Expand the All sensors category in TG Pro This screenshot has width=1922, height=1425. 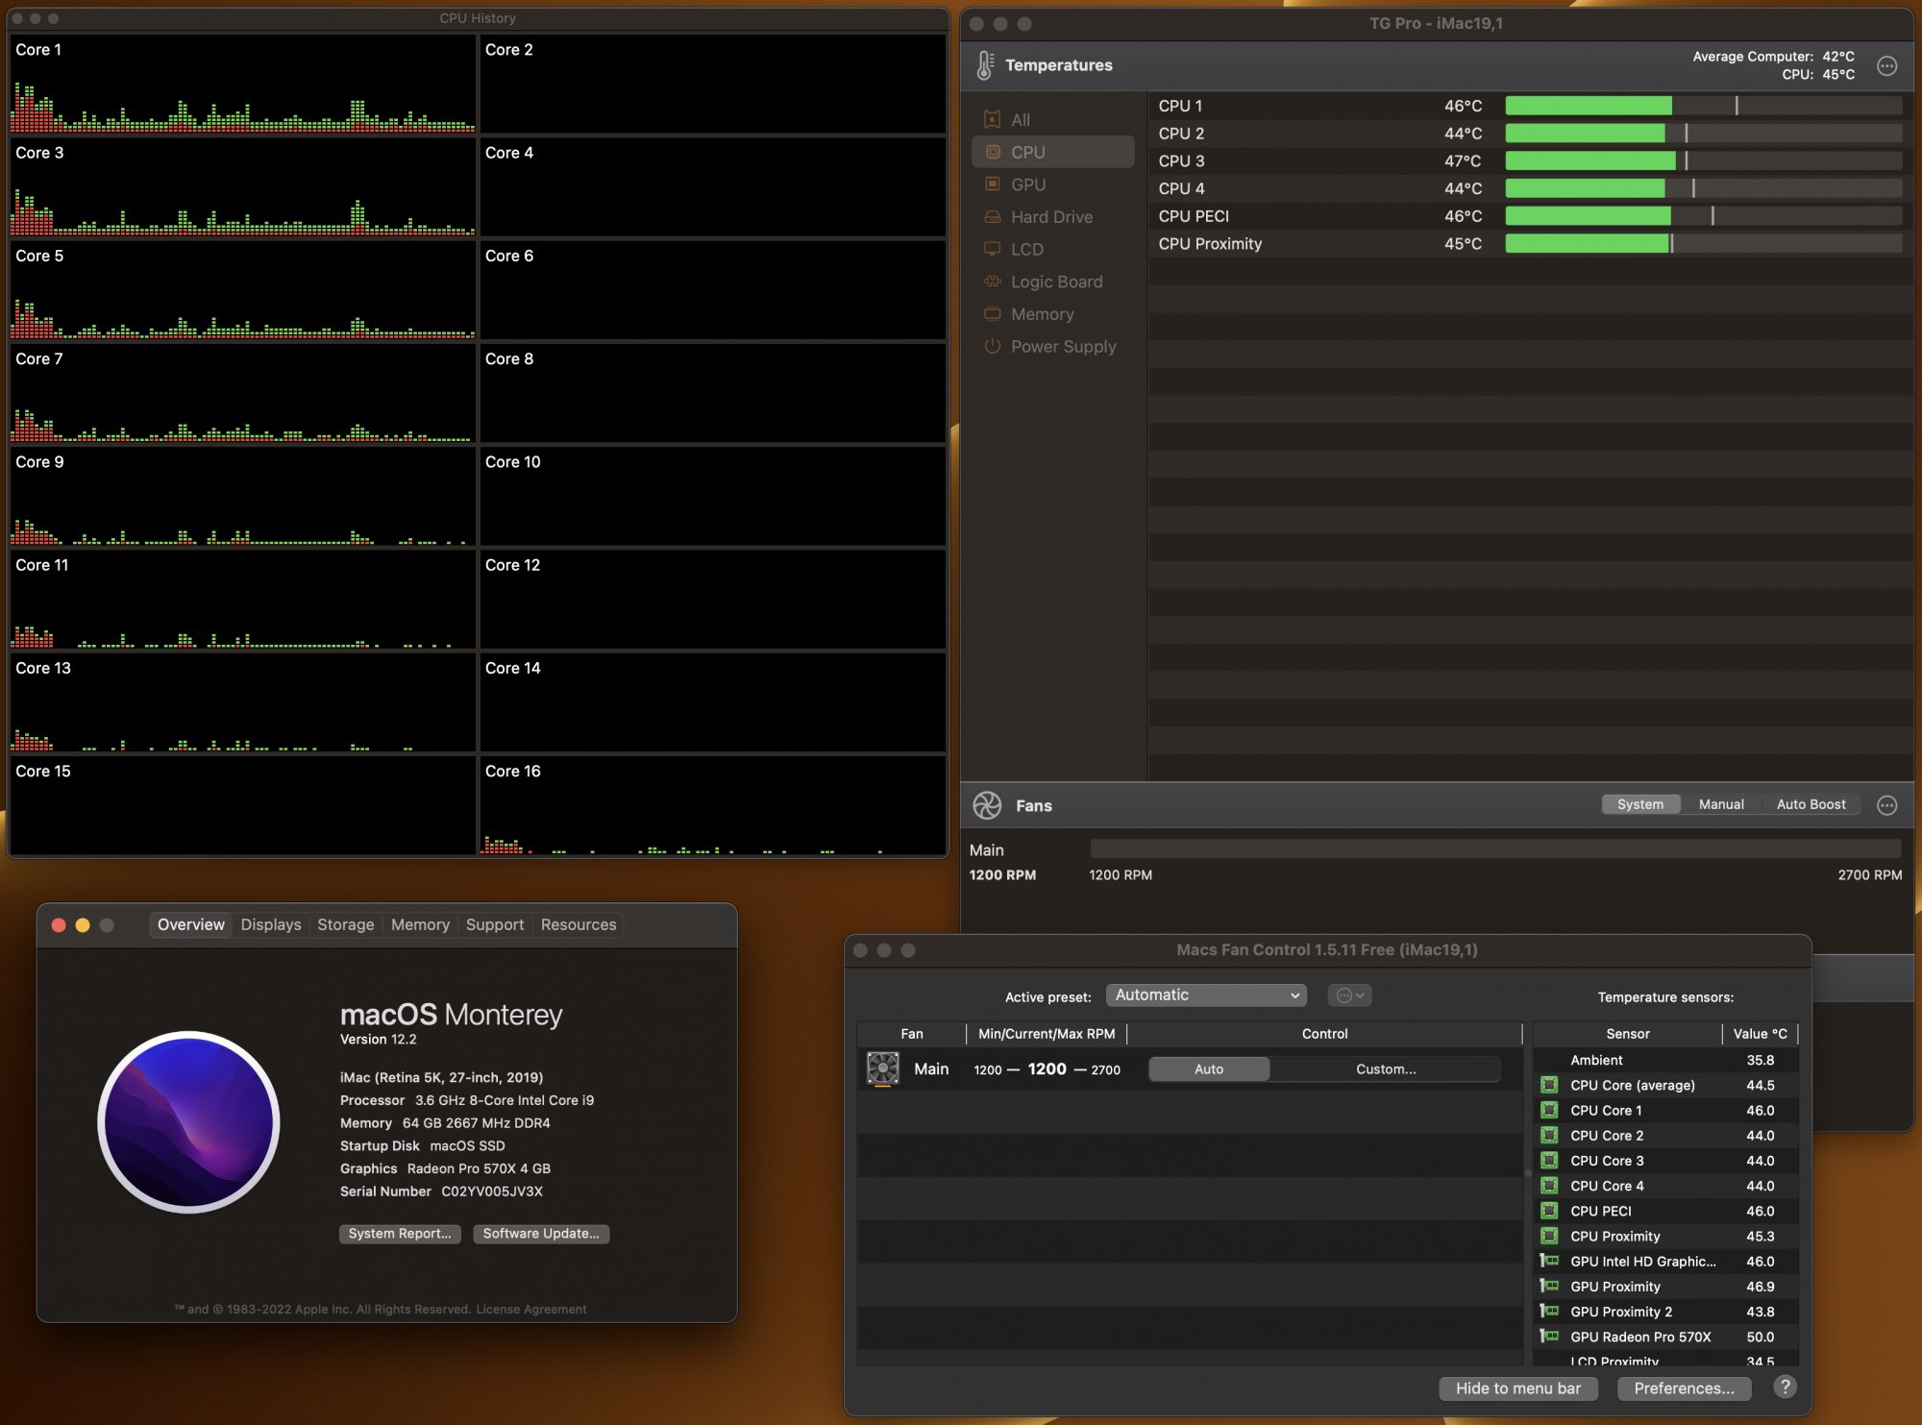[x=1020, y=118]
